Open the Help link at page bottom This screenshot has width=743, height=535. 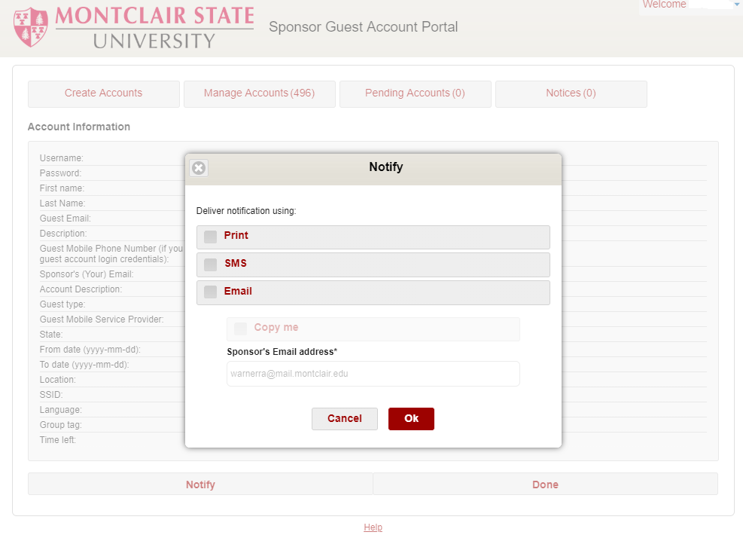pos(373,527)
